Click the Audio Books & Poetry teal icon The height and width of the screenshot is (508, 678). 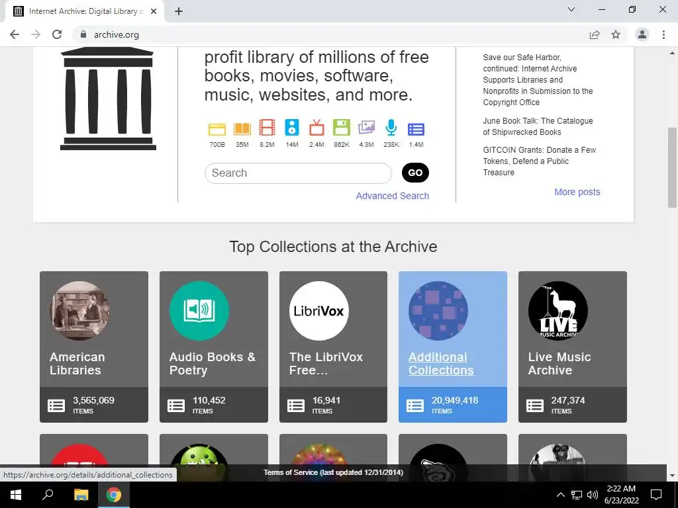[x=199, y=311]
